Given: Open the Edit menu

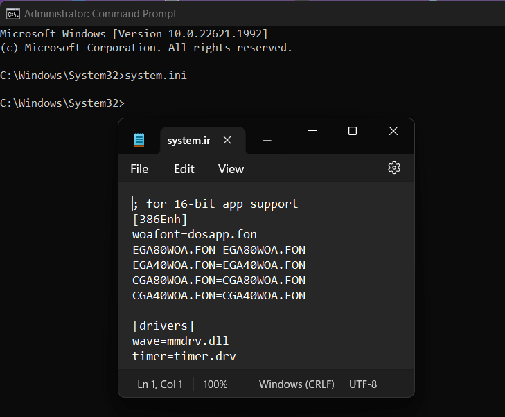Looking at the screenshot, I should click(x=184, y=169).
